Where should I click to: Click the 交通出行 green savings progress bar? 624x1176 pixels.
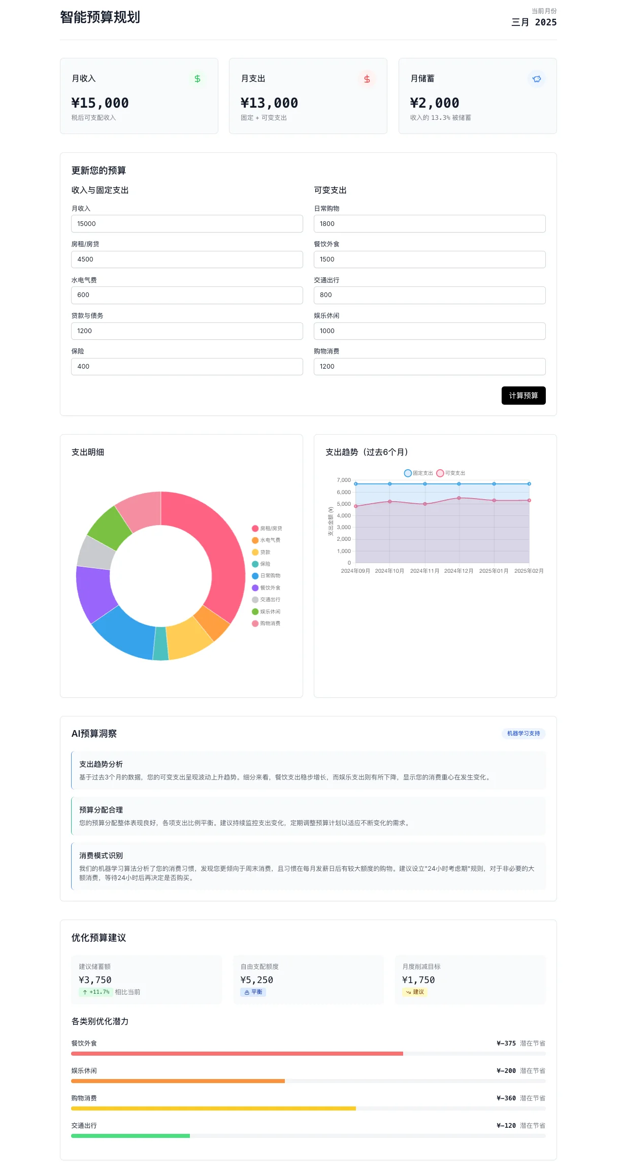pos(130,1135)
